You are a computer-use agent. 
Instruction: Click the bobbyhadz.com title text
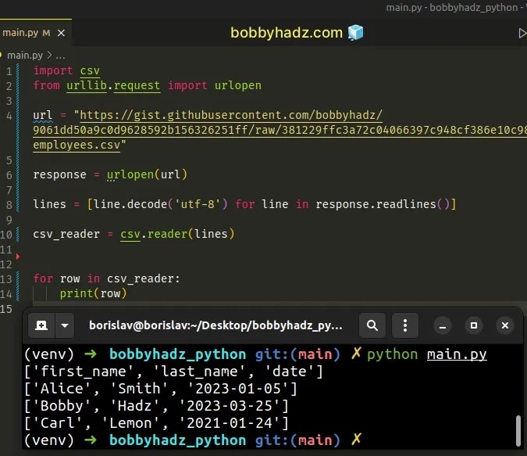click(x=287, y=33)
